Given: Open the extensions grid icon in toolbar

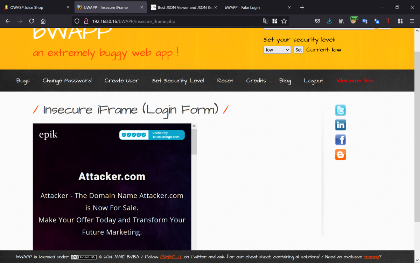Looking at the screenshot, I should [400, 21].
